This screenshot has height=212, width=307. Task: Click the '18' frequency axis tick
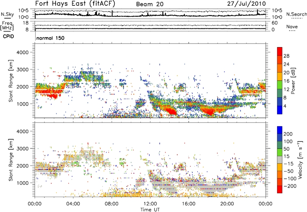(x=26, y=23)
